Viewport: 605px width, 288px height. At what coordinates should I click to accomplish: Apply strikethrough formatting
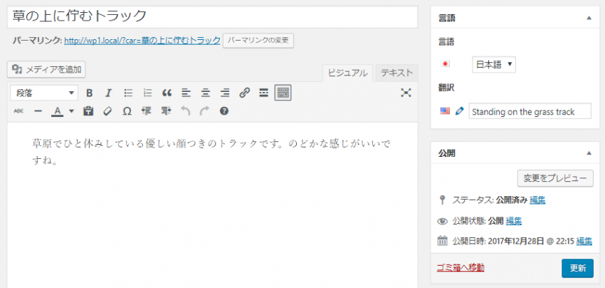(x=19, y=111)
